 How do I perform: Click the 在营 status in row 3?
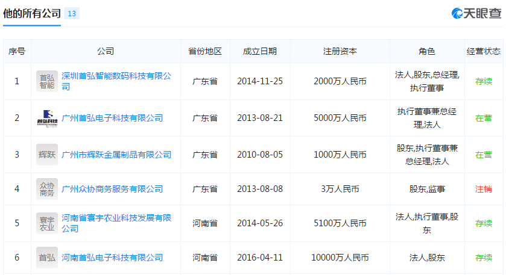click(x=484, y=155)
